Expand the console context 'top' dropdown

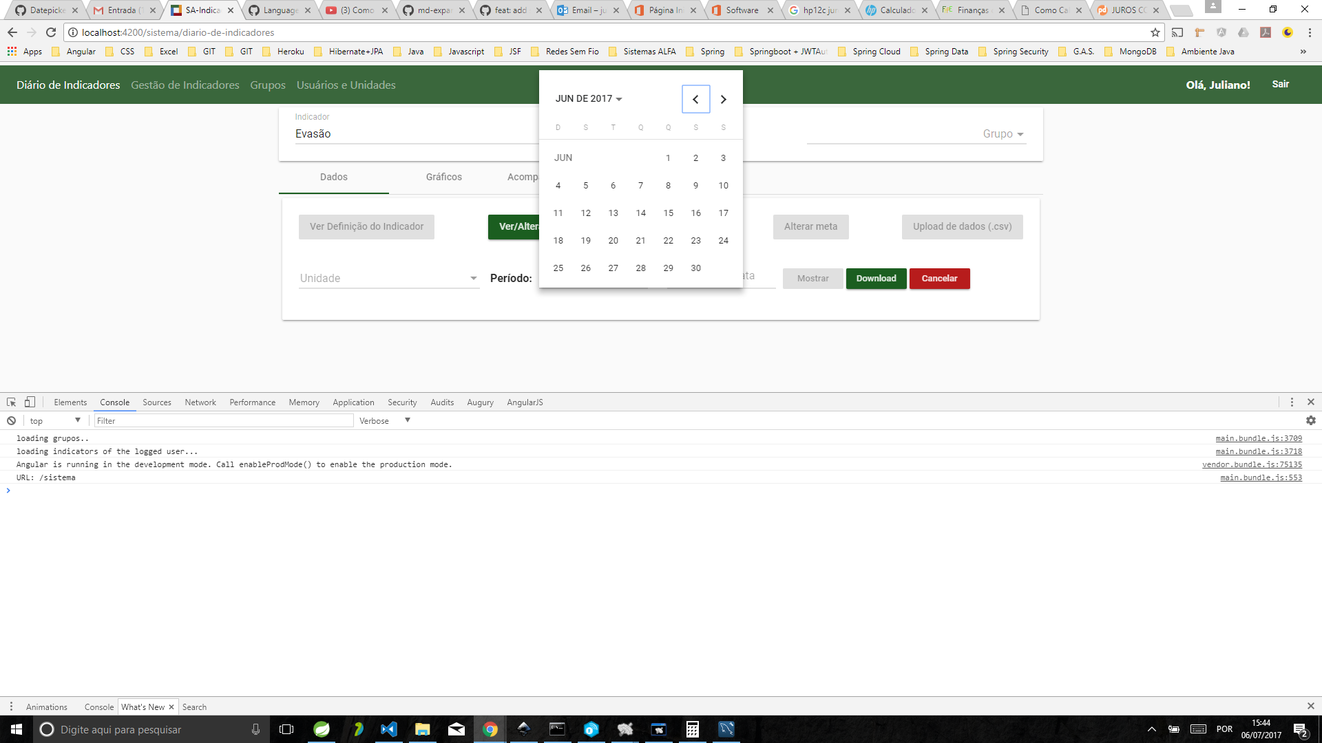point(55,421)
